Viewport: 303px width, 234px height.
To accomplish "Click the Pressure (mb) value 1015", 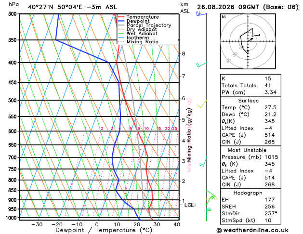I will coord(271,157).
